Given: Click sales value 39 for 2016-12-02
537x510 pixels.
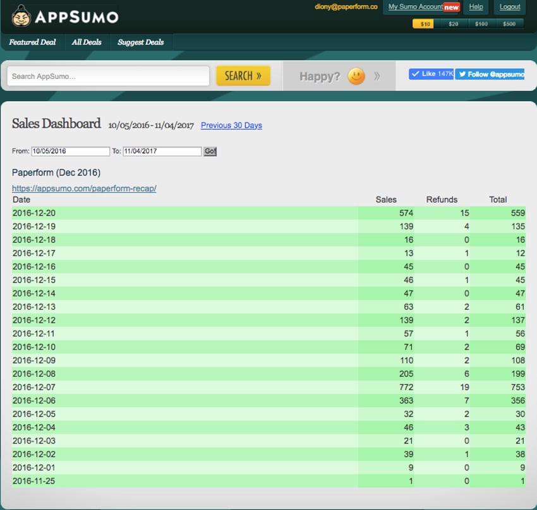Looking at the screenshot, I should pyautogui.click(x=409, y=454).
